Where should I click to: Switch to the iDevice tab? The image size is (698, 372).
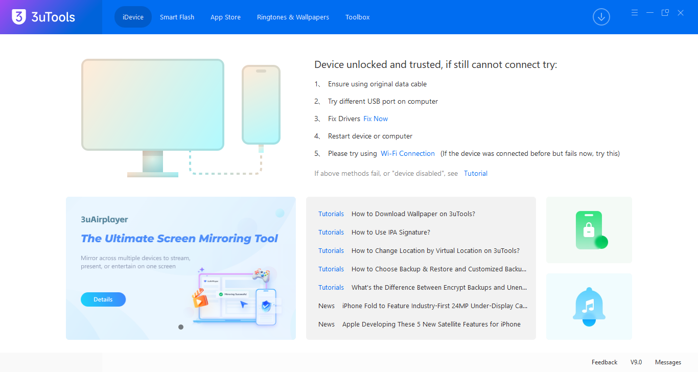click(x=133, y=17)
